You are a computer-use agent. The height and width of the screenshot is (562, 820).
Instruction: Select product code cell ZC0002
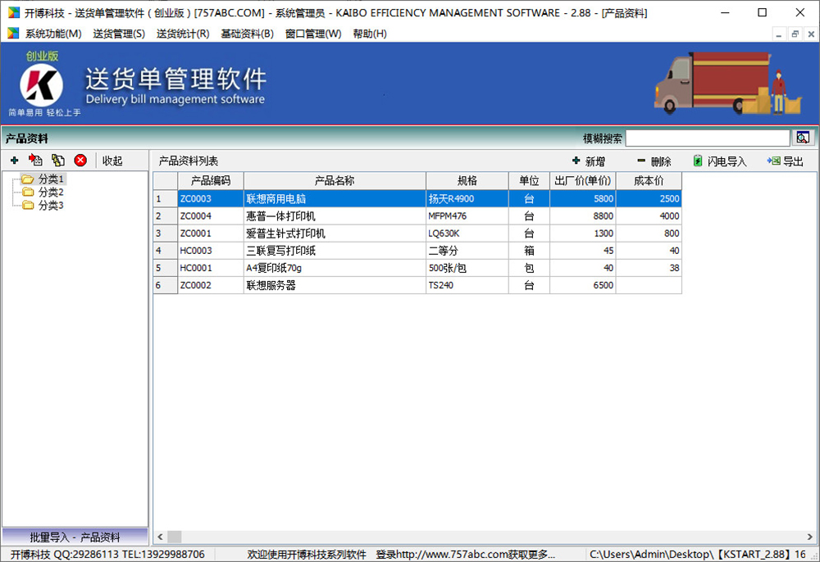(211, 284)
